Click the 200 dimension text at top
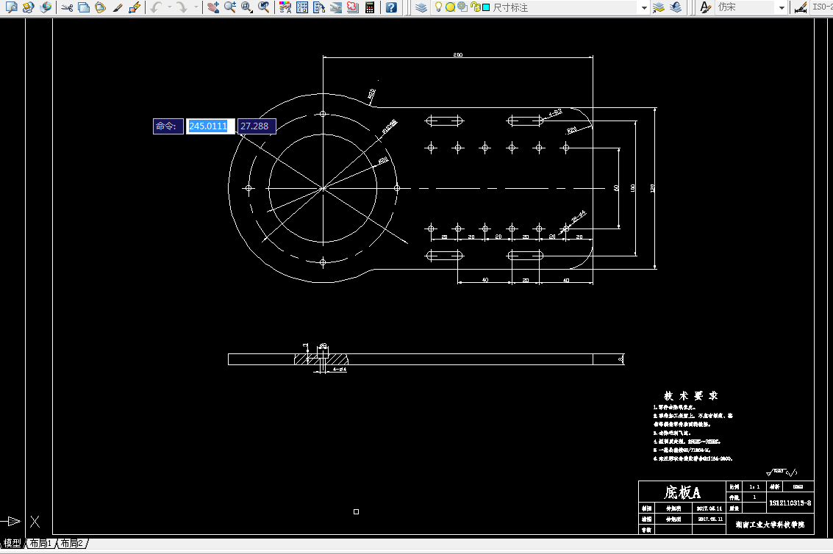 coord(458,54)
